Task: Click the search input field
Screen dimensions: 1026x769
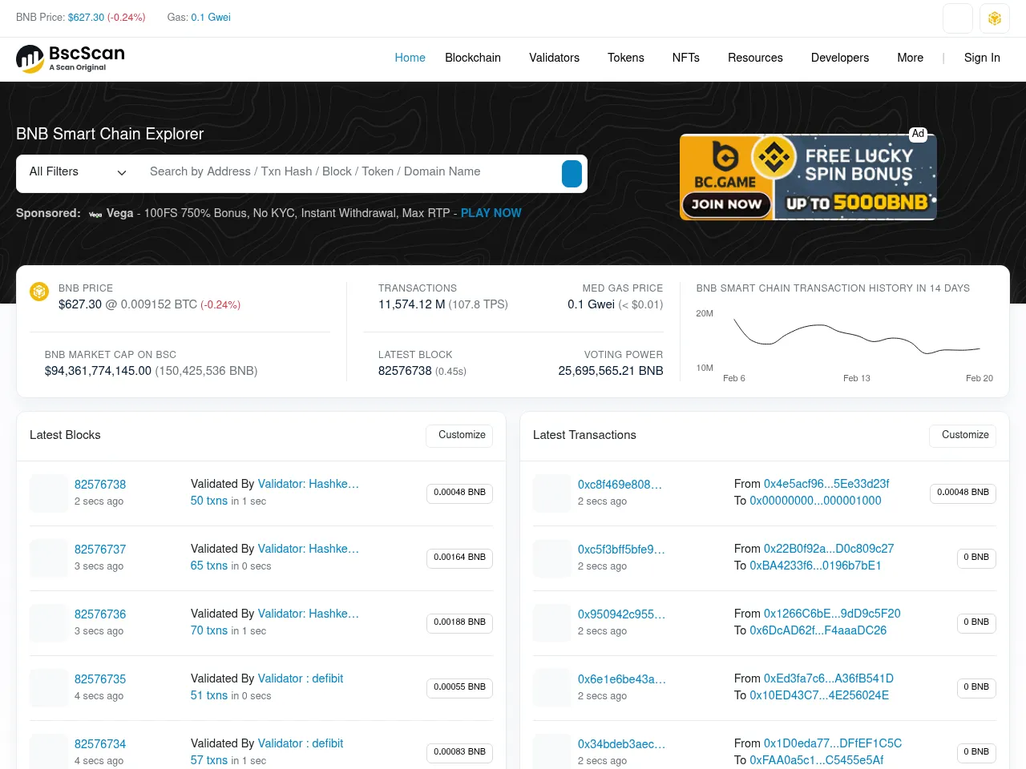Action: click(353, 172)
